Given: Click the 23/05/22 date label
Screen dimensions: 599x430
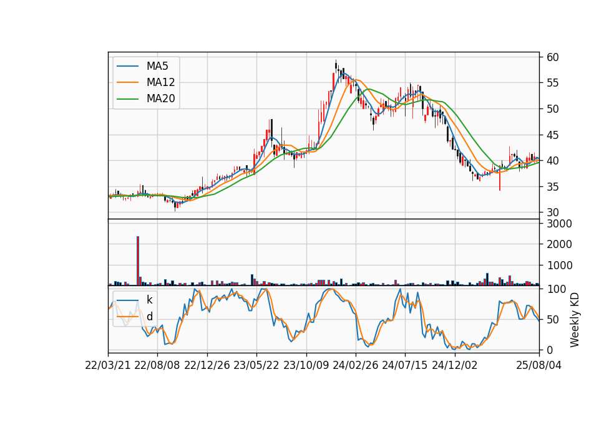Looking at the screenshot, I should (x=256, y=365).
